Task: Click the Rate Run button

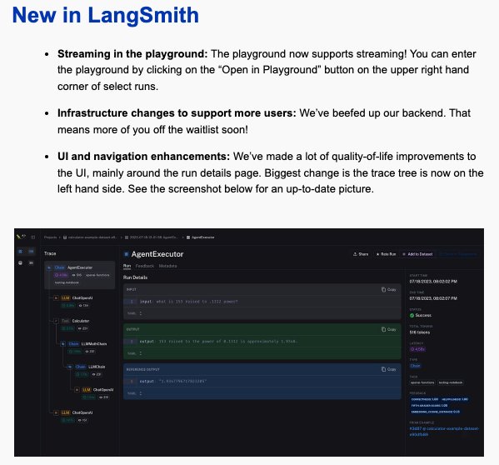Action: pos(386,254)
